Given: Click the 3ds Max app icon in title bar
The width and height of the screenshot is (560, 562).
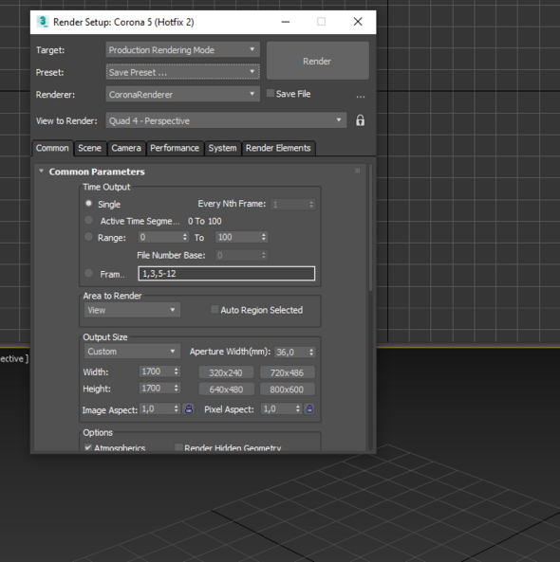Looking at the screenshot, I should point(43,22).
